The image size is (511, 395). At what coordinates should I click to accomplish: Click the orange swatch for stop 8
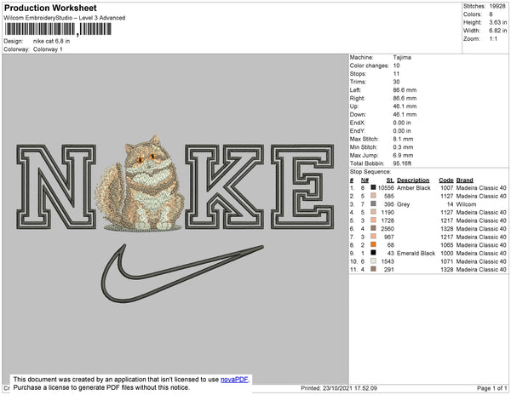(x=373, y=244)
